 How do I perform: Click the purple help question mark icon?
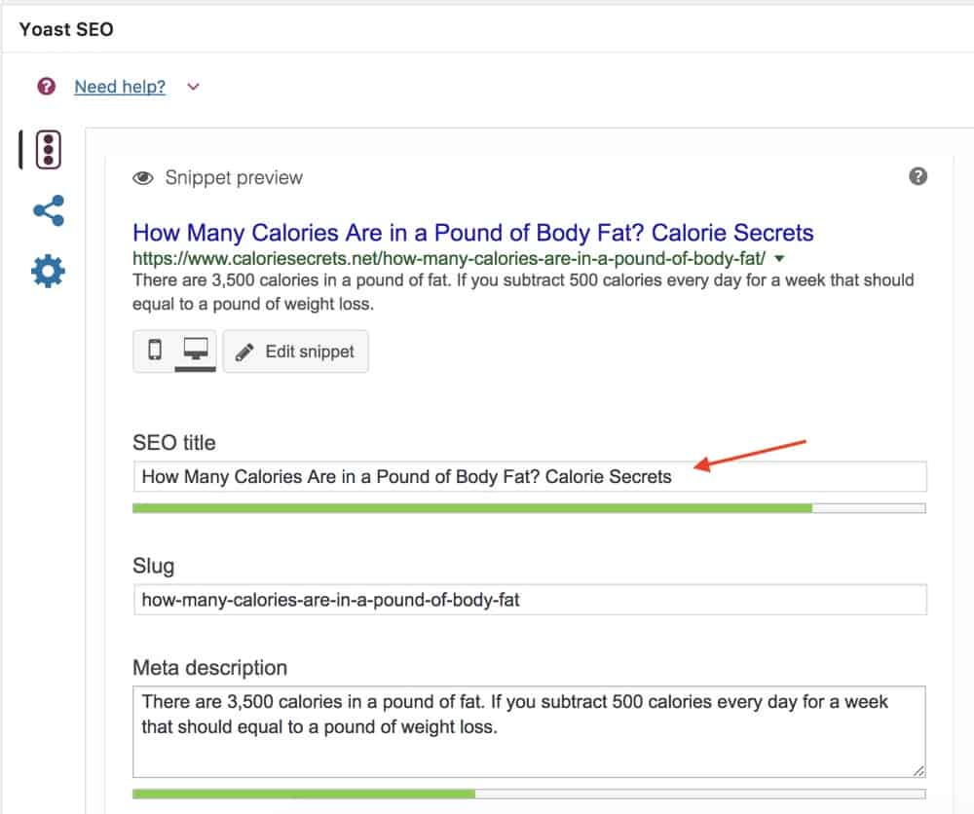(x=46, y=87)
